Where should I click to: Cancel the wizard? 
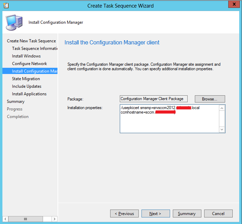tap(218, 214)
